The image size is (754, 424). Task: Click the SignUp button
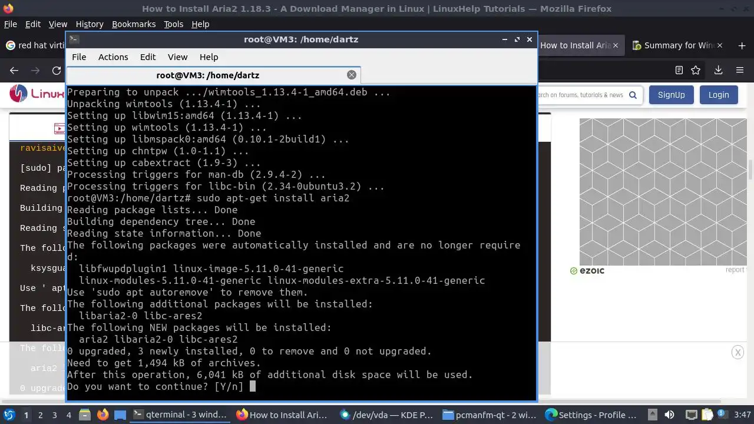pos(671,95)
